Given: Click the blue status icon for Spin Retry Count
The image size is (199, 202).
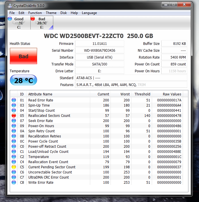Looking at the screenshot, I should click(14, 131).
